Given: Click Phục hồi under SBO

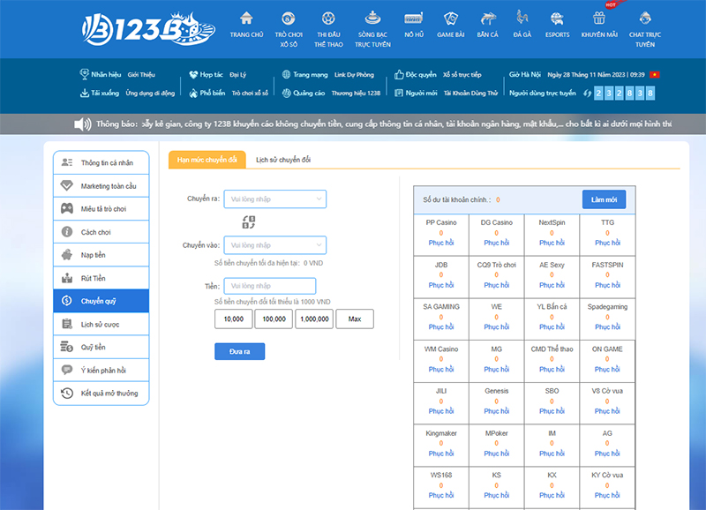Looking at the screenshot, I should coord(552,411).
